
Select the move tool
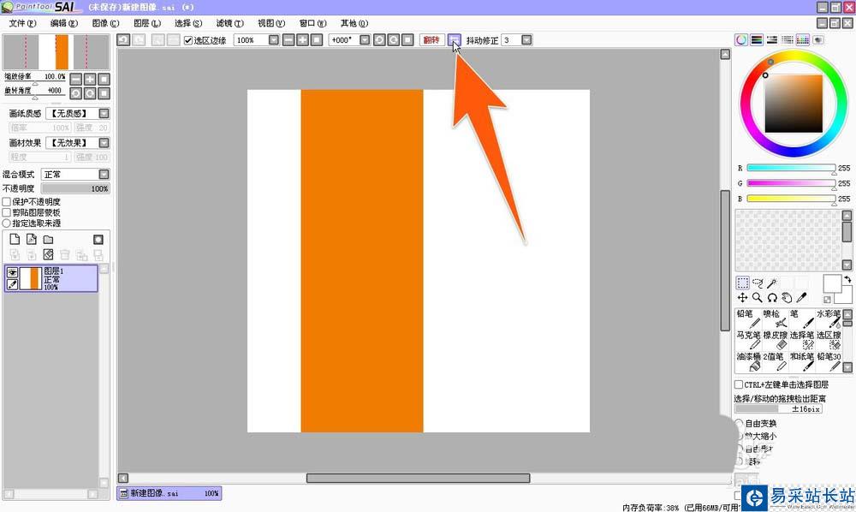point(742,297)
